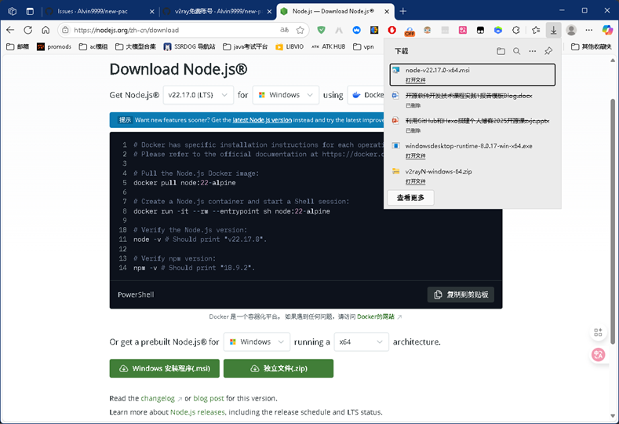Toggle the Downloads toolbar button
This screenshot has height=424, width=619.
(x=553, y=30)
